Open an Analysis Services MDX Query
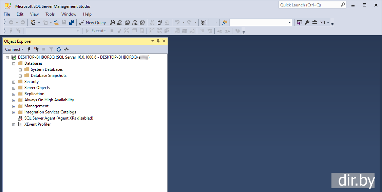382x192 pixels. coord(120,22)
